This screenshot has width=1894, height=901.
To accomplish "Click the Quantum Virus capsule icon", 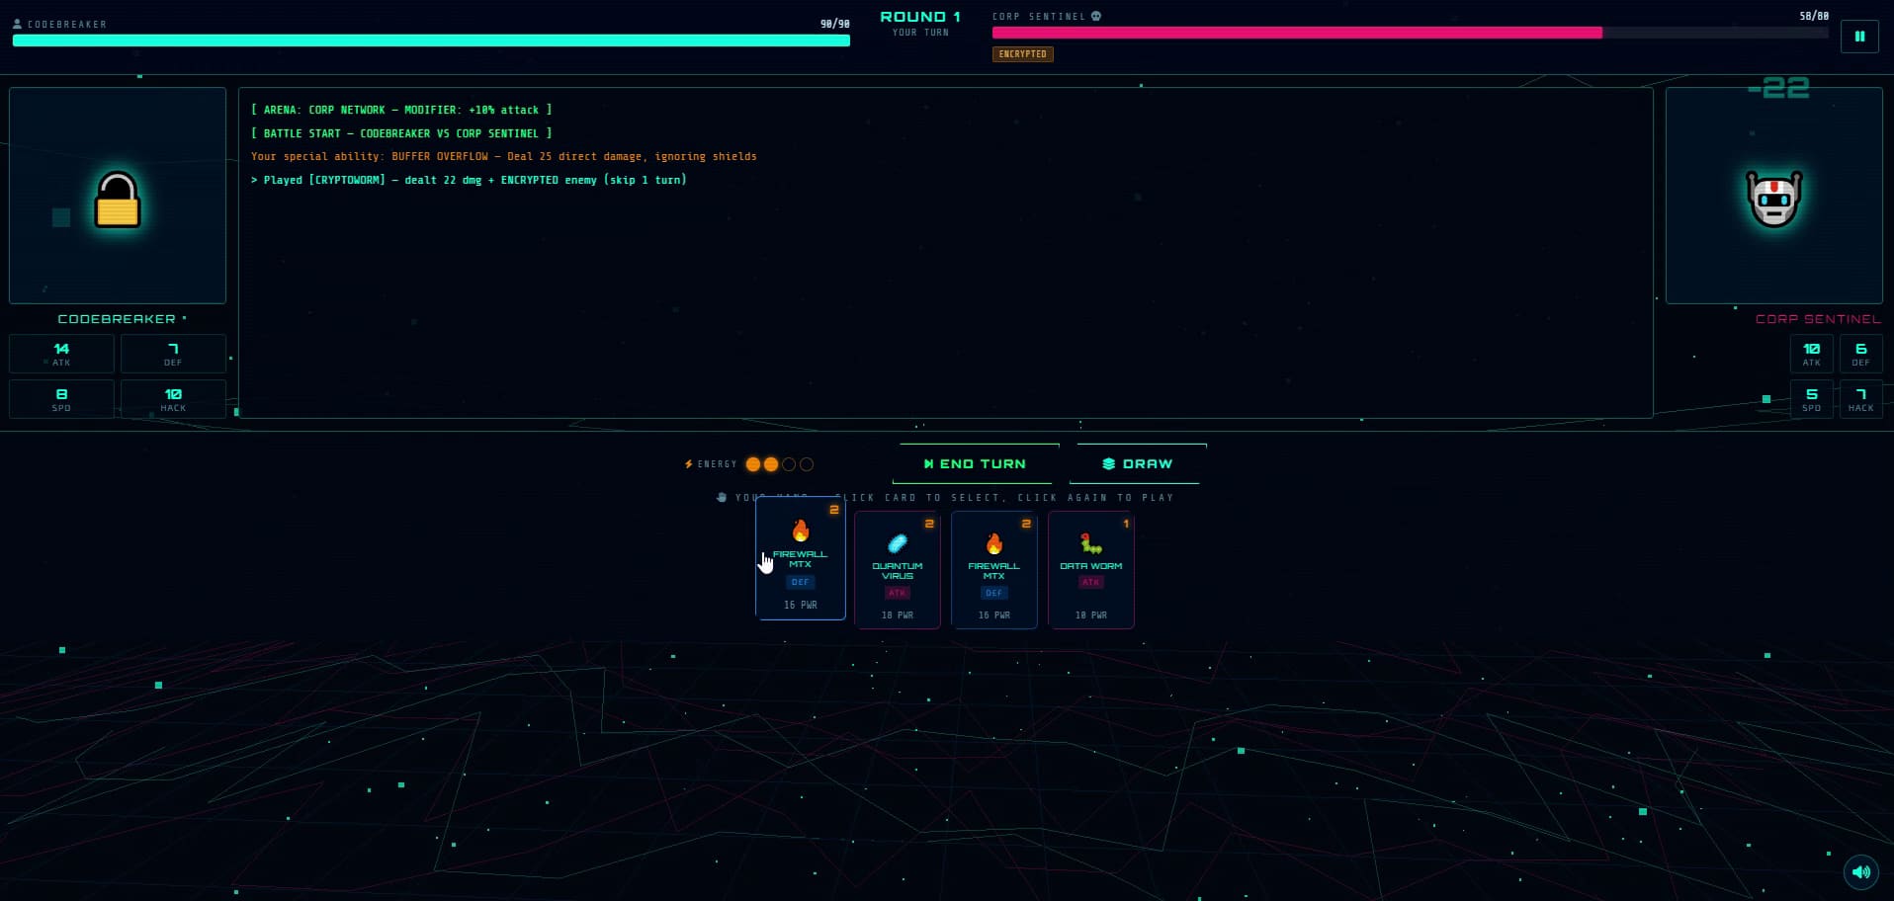I will pos(897,542).
